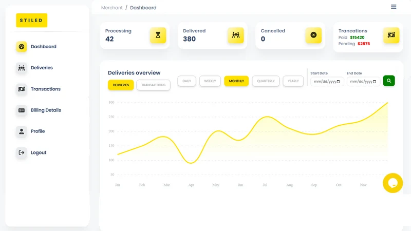Viewport: 411px width, 231px height.
Task: Focus the End Date input field
Action: coord(363,82)
